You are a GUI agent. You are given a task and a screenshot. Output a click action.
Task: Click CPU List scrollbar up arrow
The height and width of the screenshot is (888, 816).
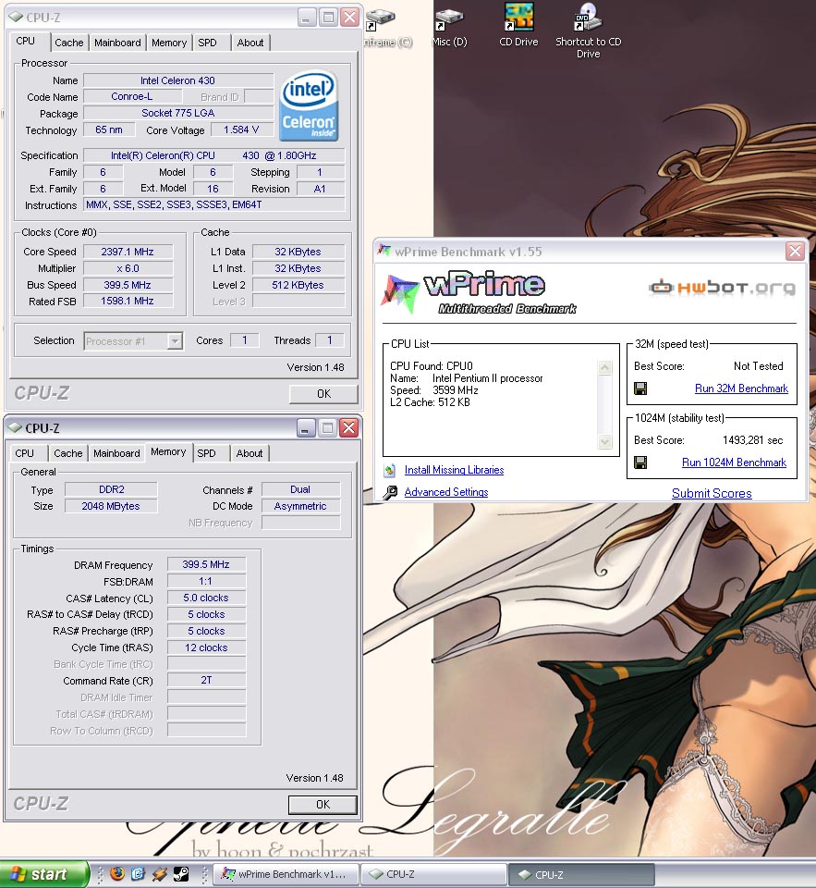[x=605, y=368]
